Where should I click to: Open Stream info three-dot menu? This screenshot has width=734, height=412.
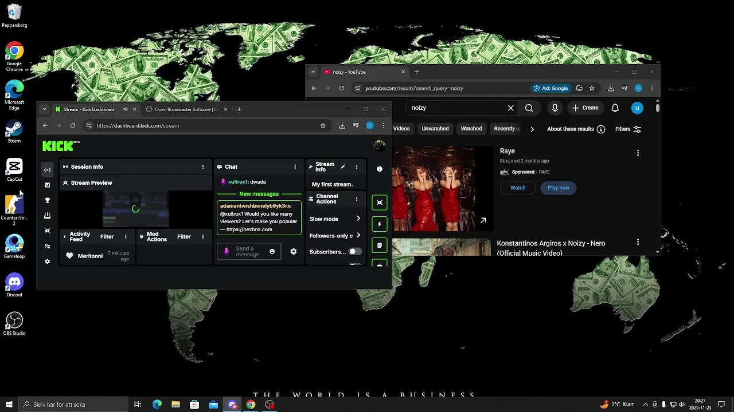pos(357,167)
